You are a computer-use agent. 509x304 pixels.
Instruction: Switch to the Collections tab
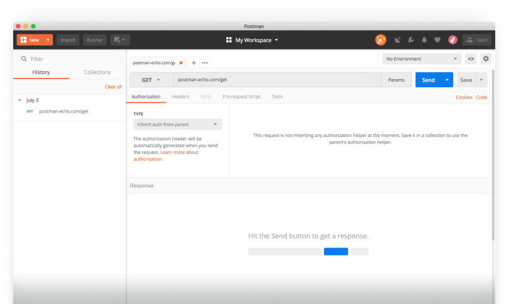coord(97,72)
